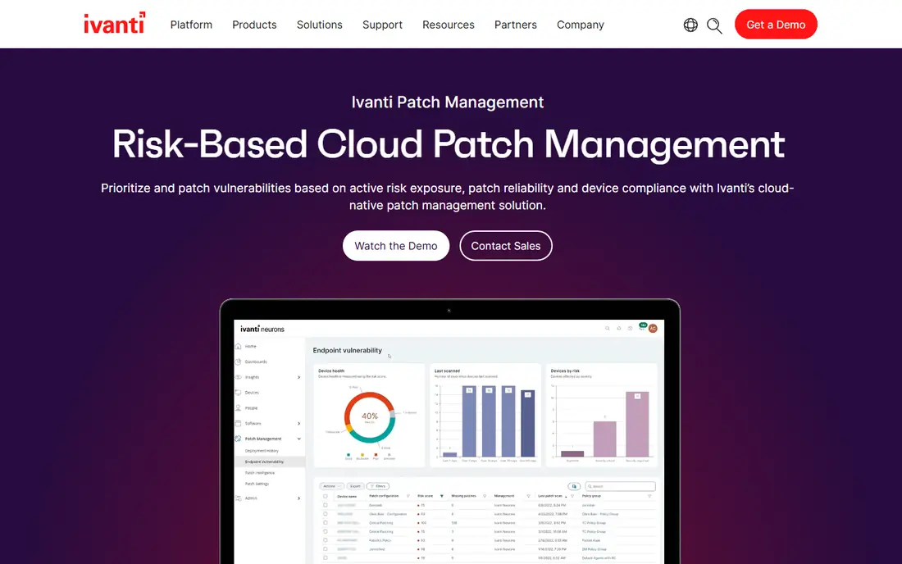Open the Solutions menu
This screenshot has width=902, height=564.
click(x=319, y=25)
